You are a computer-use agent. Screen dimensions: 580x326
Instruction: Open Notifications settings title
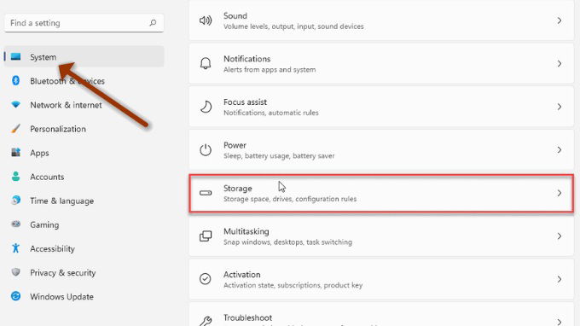point(247,59)
